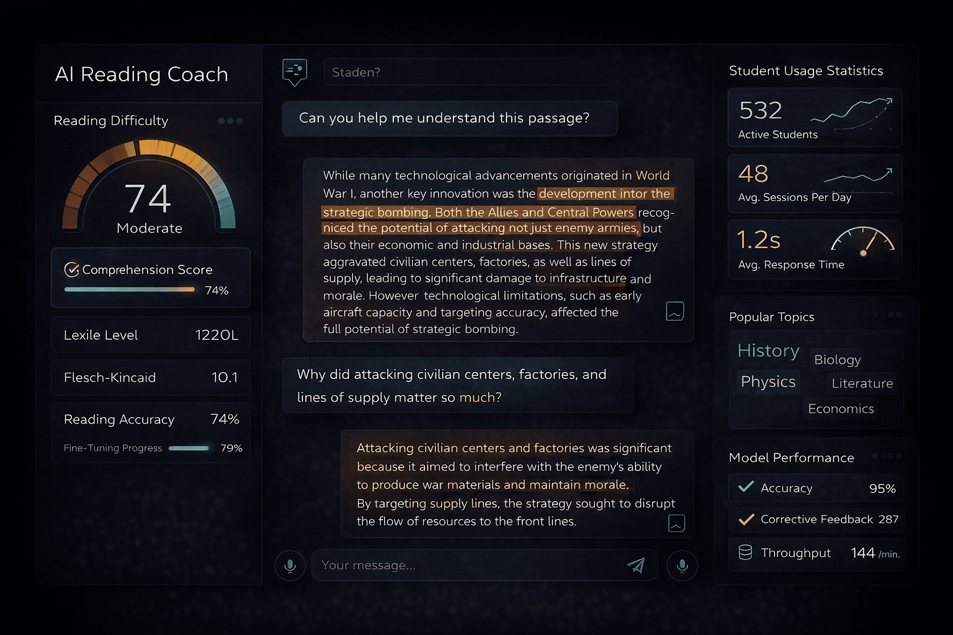Viewport: 953px width, 635px height.
Task: Select the left microphone icon for voice input
Action: [x=289, y=565]
